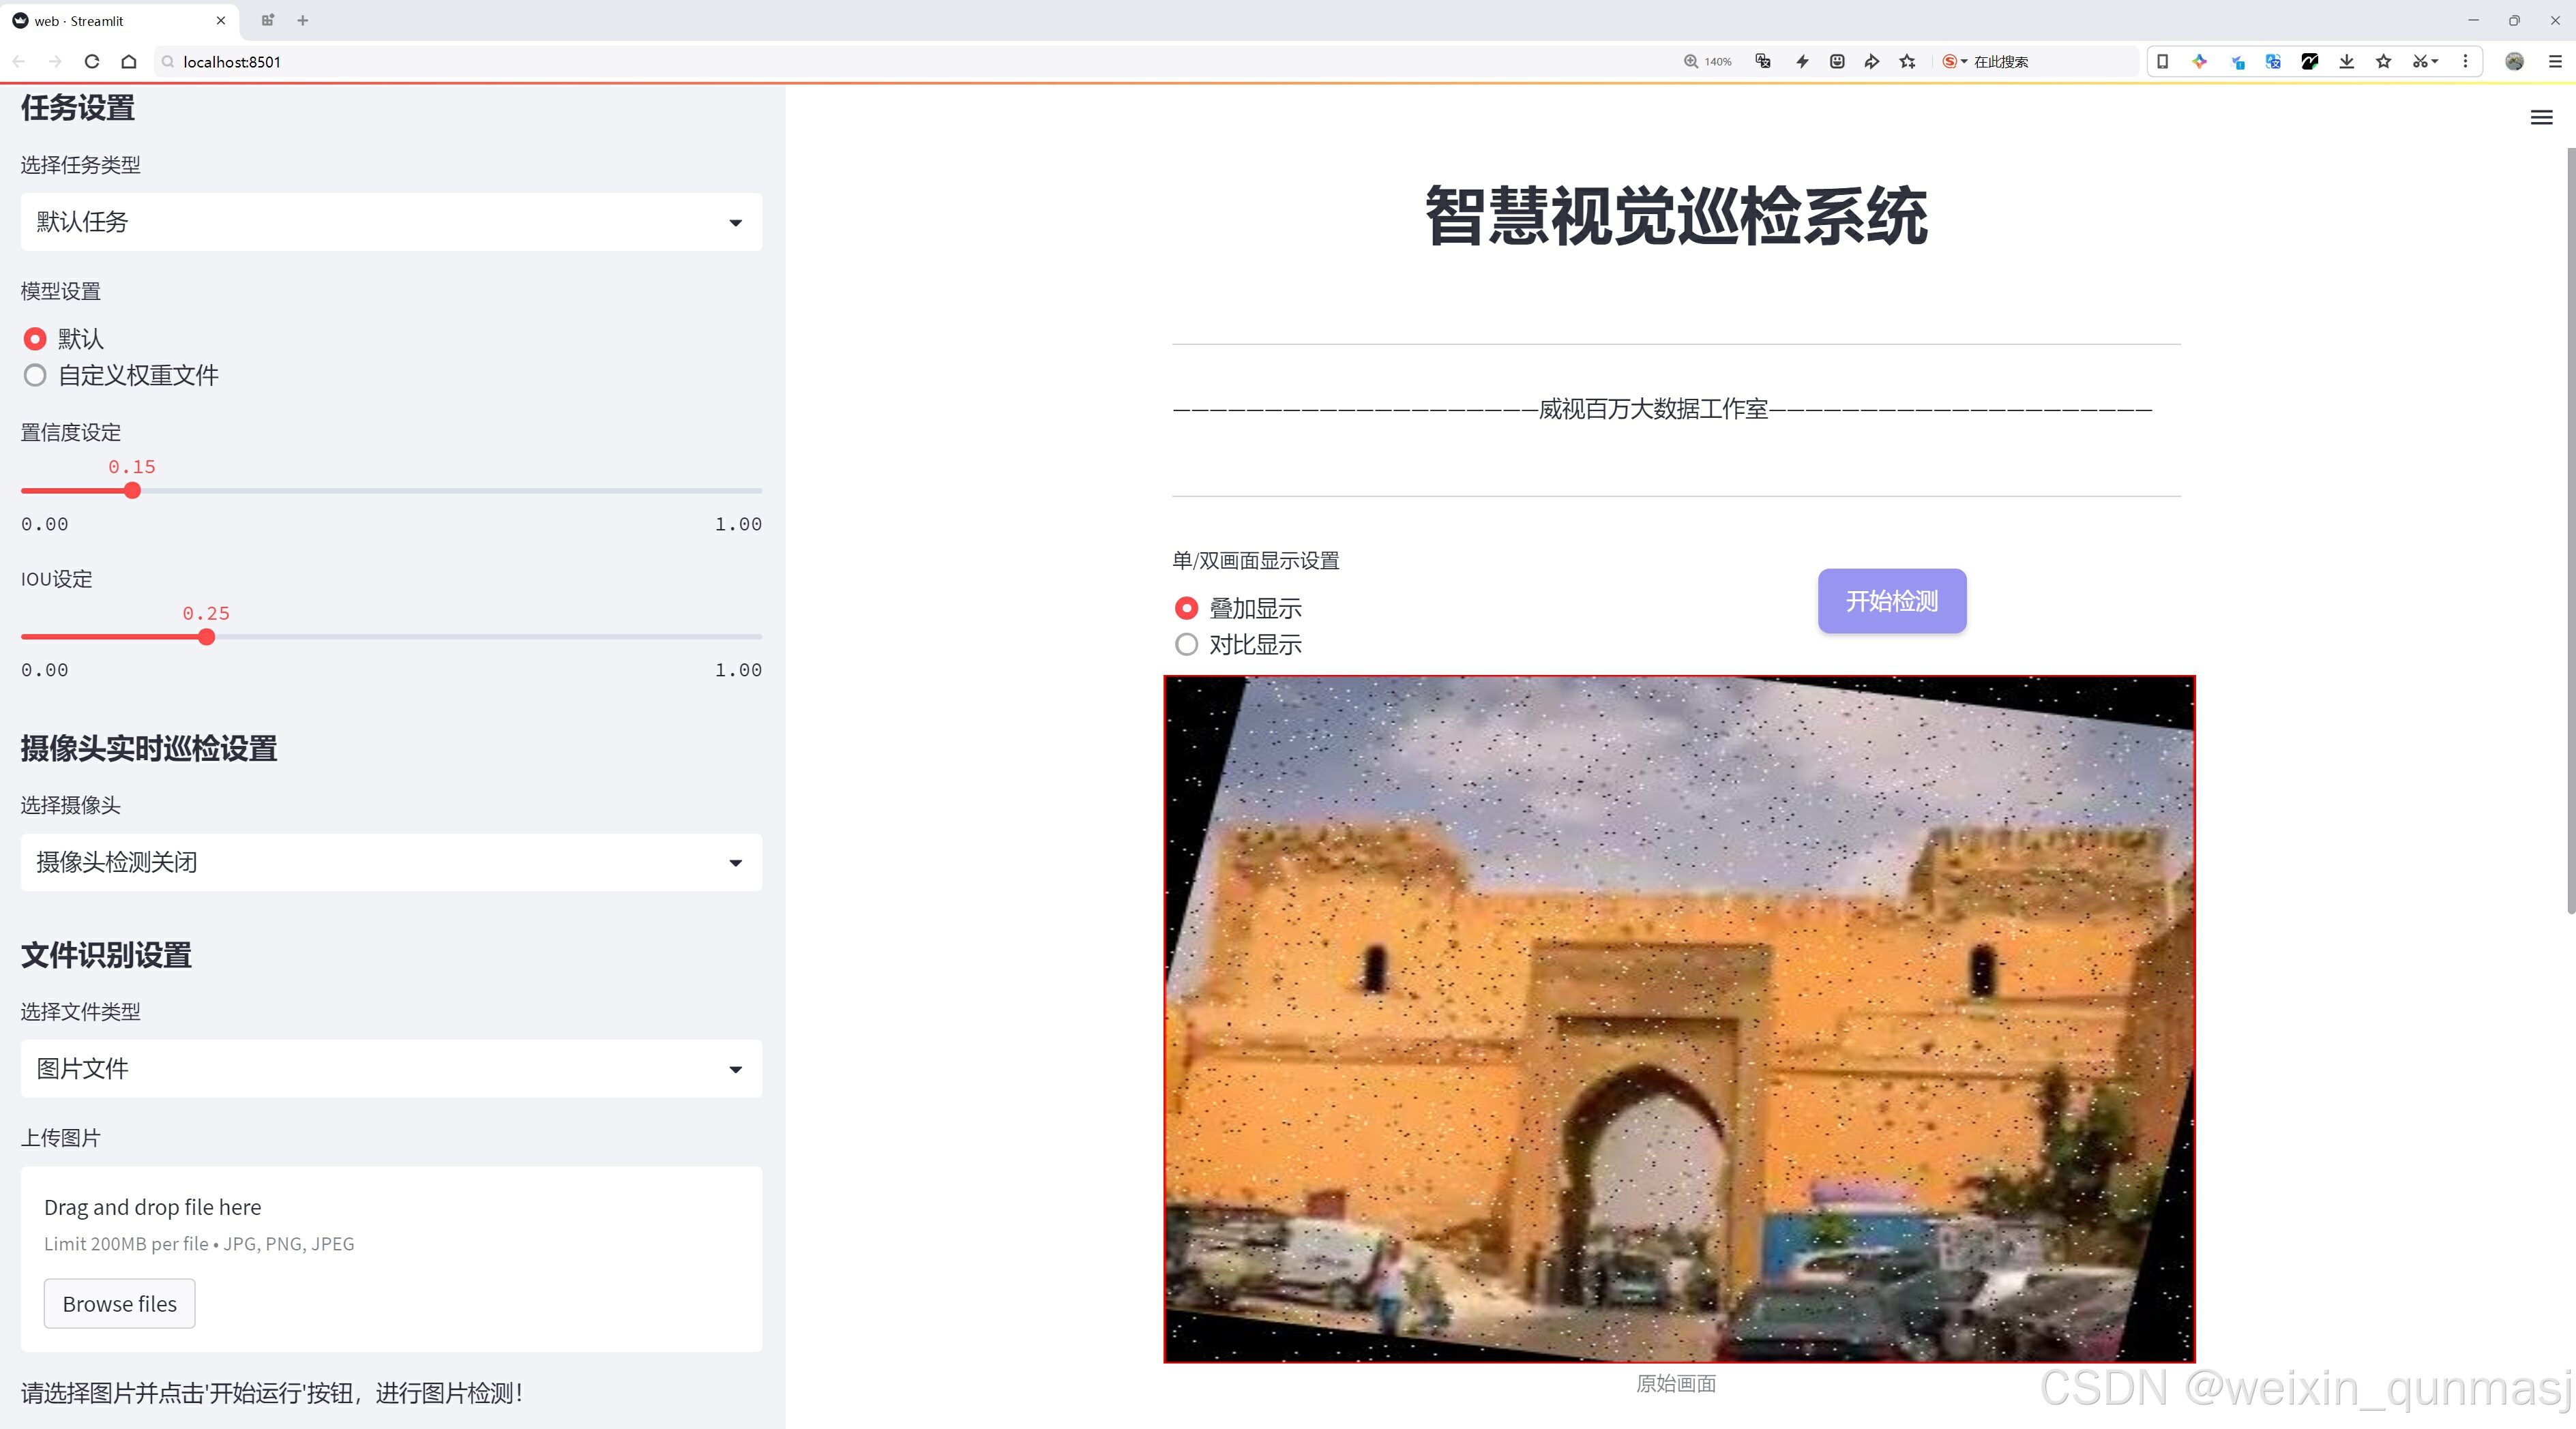The width and height of the screenshot is (2576, 1429).
Task: Click the lightning bolt speed-mode icon
Action: (1802, 61)
